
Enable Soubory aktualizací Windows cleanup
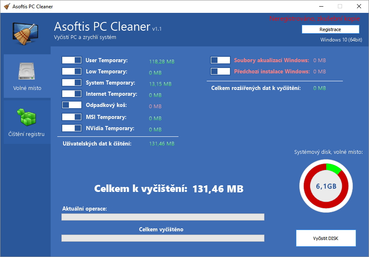click(x=220, y=60)
